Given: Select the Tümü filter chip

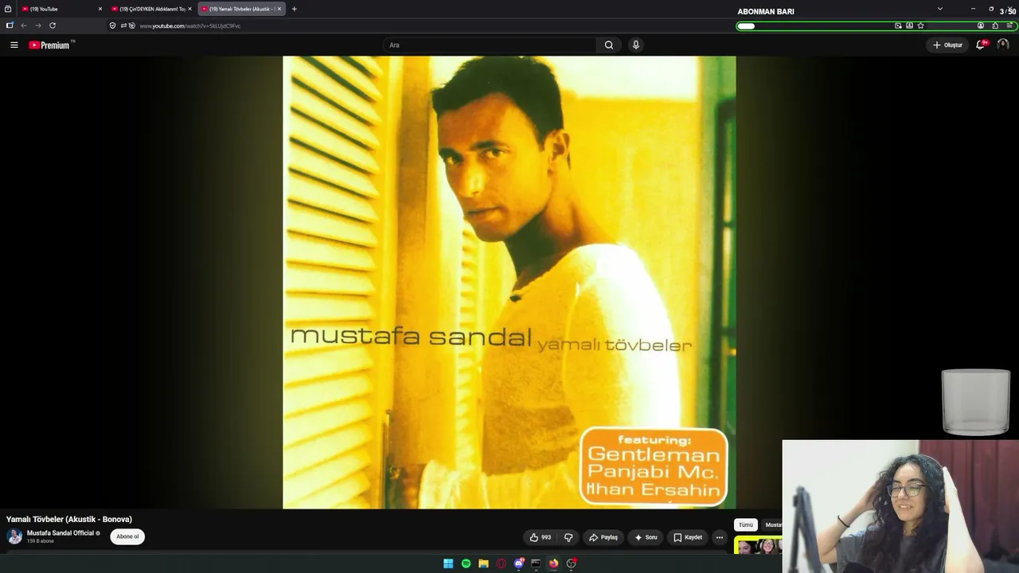Looking at the screenshot, I should [x=746, y=525].
